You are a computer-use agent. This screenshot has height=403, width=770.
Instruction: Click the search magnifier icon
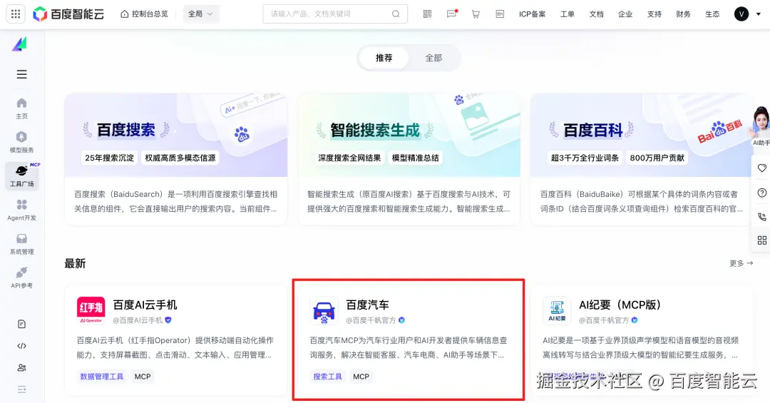pos(396,14)
